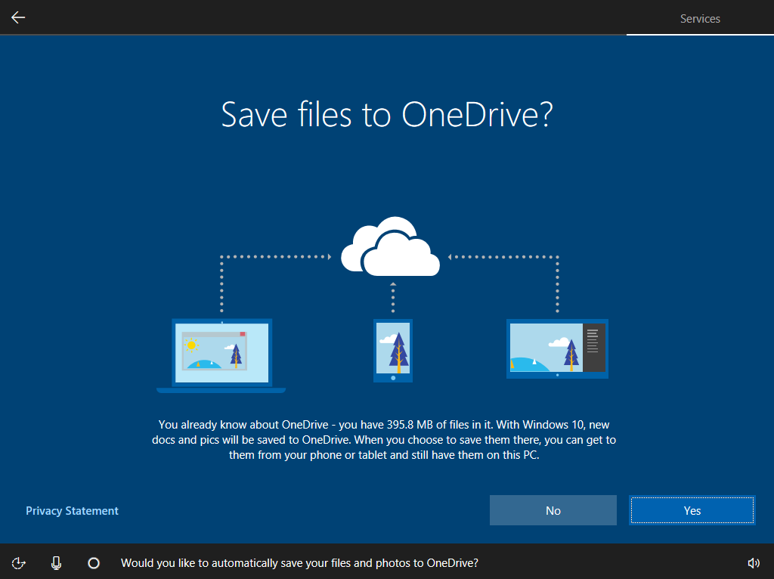Click the Cortana listening circle
This screenshot has height=579, width=774.
[93, 563]
